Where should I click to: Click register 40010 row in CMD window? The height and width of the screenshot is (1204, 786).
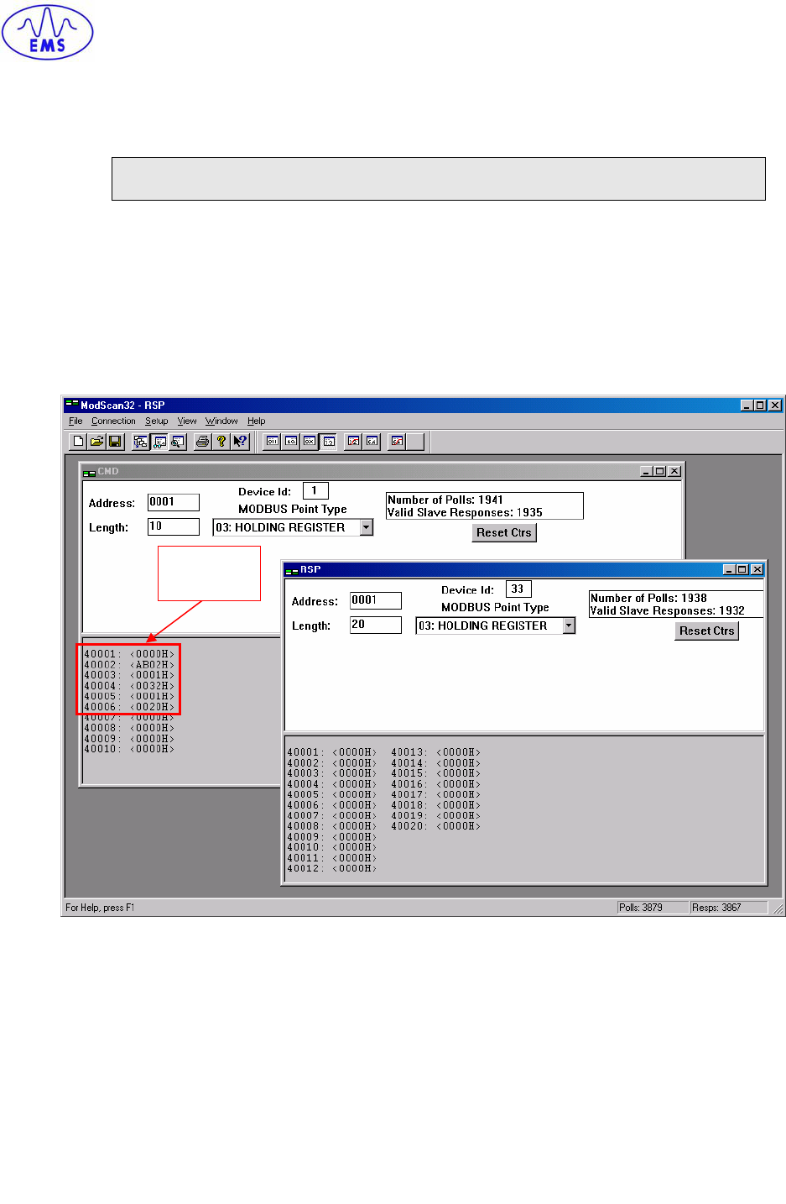tap(129, 749)
